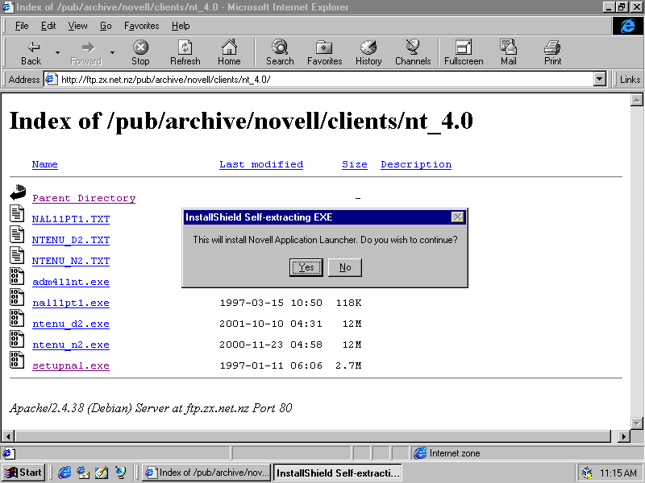The image size is (645, 483).
Task: Close the InstallShield Self-extracting EXE dialog
Action: (458, 217)
